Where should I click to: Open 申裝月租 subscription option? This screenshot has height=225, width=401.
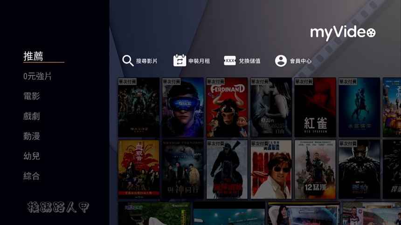point(199,61)
